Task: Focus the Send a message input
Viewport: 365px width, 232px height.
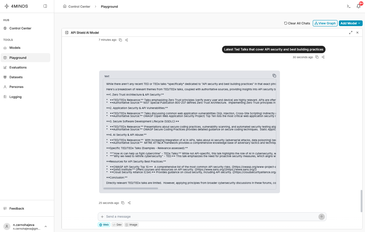Action: click(211, 217)
